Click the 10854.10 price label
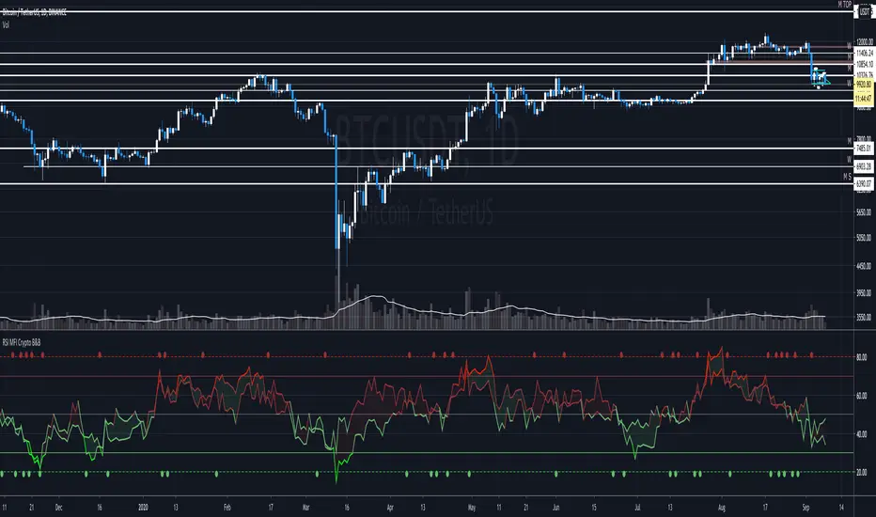Image resolution: width=876 pixels, height=517 pixels. point(865,64)
